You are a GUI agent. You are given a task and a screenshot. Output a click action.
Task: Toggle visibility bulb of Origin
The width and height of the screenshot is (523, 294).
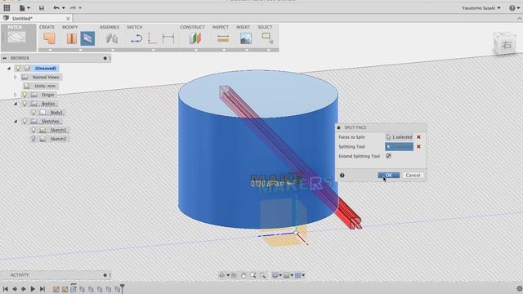25,95
